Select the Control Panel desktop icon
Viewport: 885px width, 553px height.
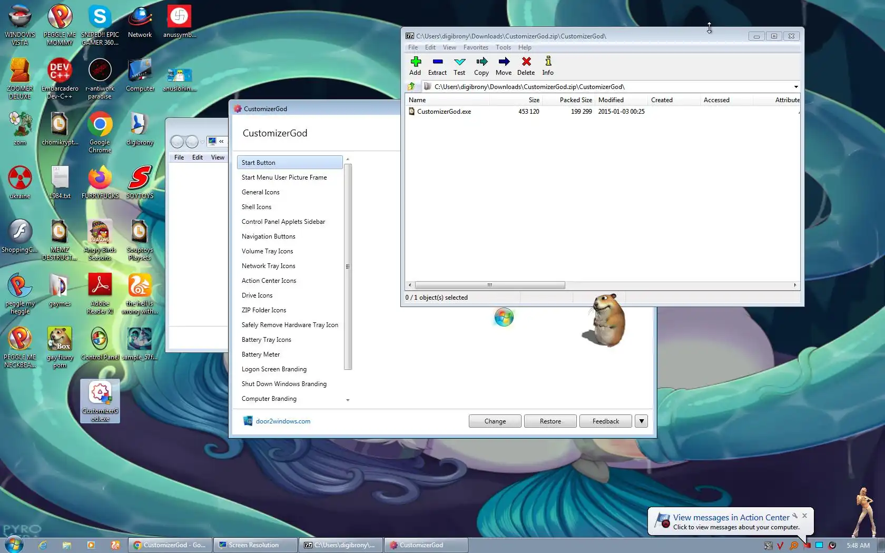[100, 344]
